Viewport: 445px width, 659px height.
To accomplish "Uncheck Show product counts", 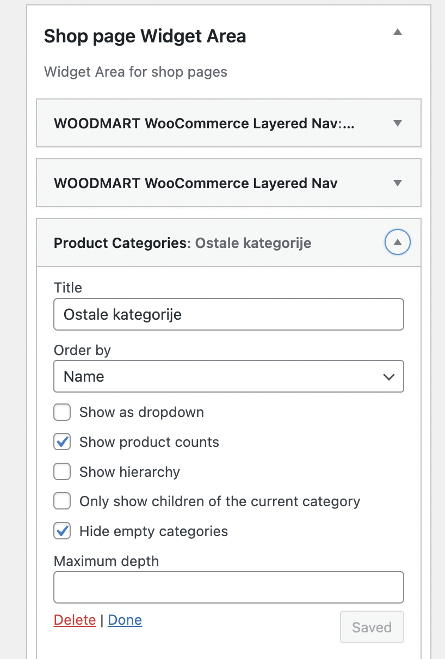I will (x=62, y=442).
